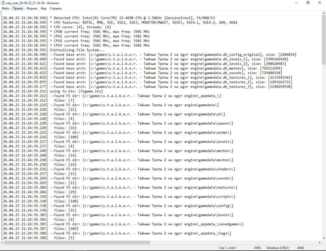Click the 'CPU0 current freq' line

76,32
